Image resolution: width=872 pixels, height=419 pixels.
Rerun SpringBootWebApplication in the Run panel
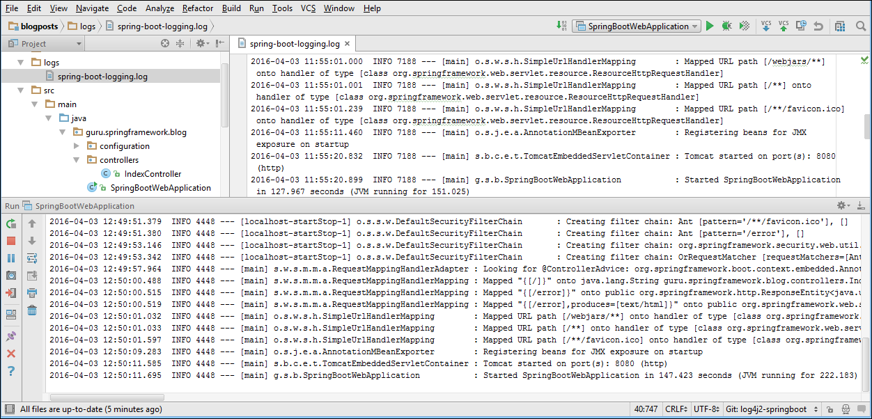11,223
